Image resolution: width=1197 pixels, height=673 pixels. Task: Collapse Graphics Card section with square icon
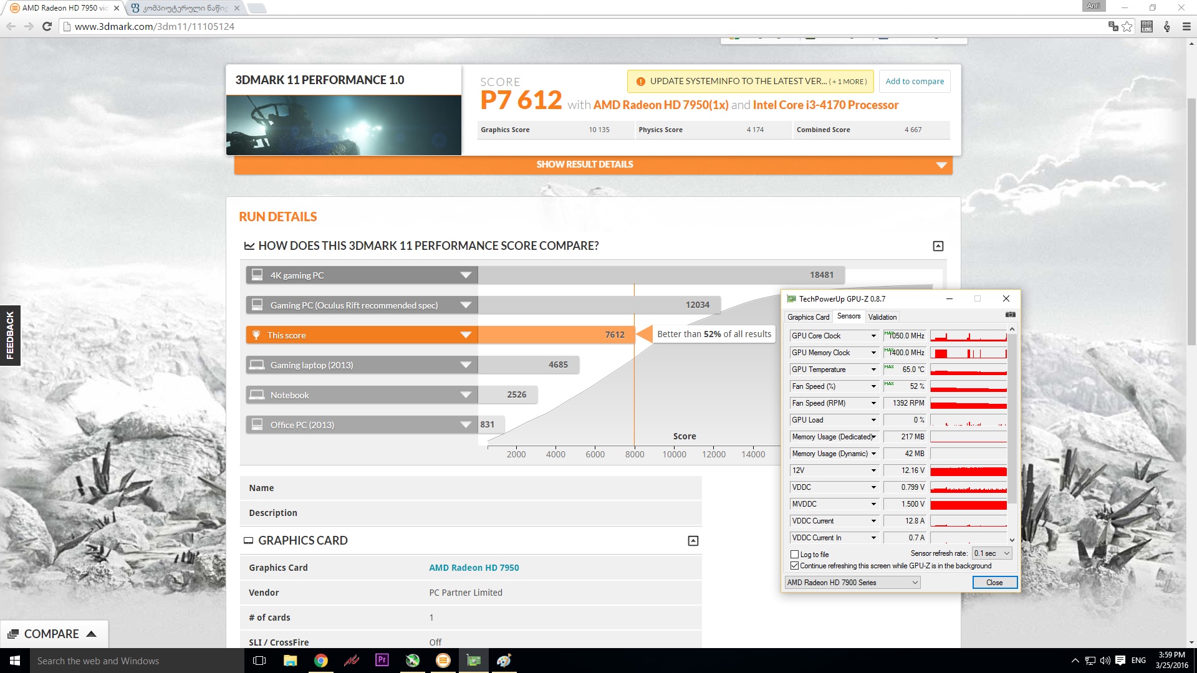click(693, 541)
